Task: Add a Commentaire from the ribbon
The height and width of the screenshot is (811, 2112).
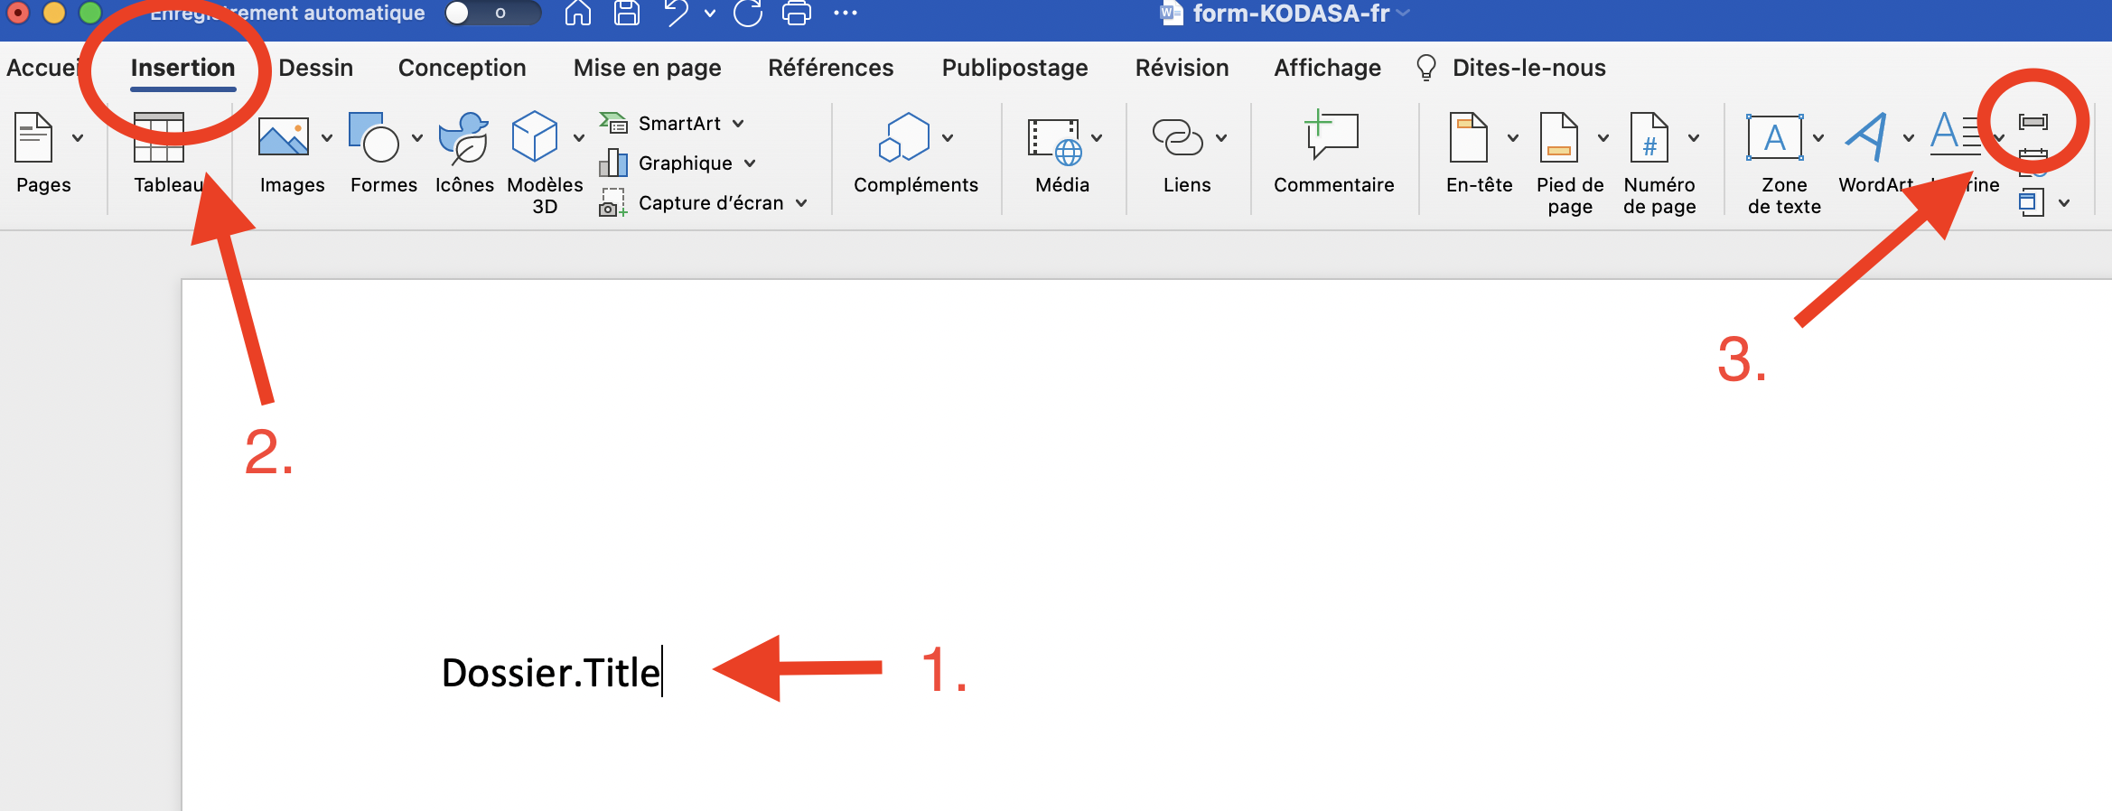Action: [x=1332, y=137]
